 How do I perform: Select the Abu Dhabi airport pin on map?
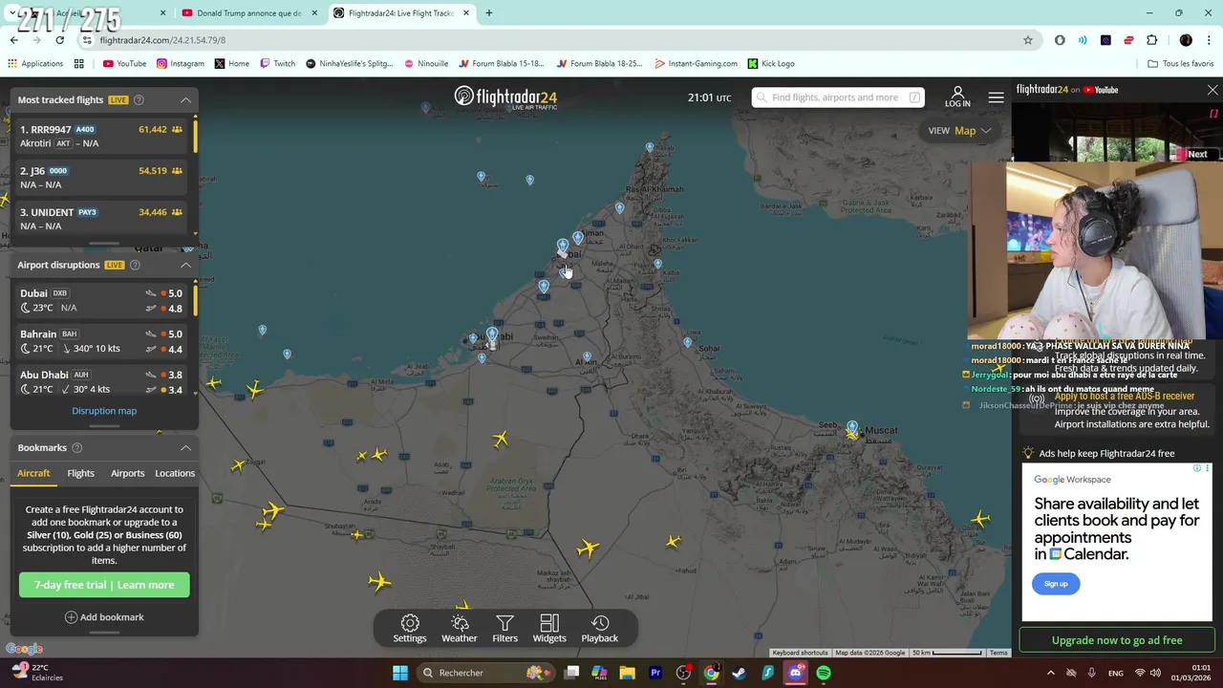click(x=492, y=334)
